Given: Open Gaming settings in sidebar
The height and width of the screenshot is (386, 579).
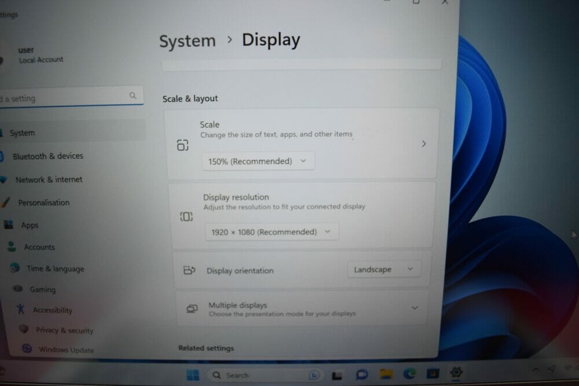Looking at the screenshot, I should coord(42,289).
